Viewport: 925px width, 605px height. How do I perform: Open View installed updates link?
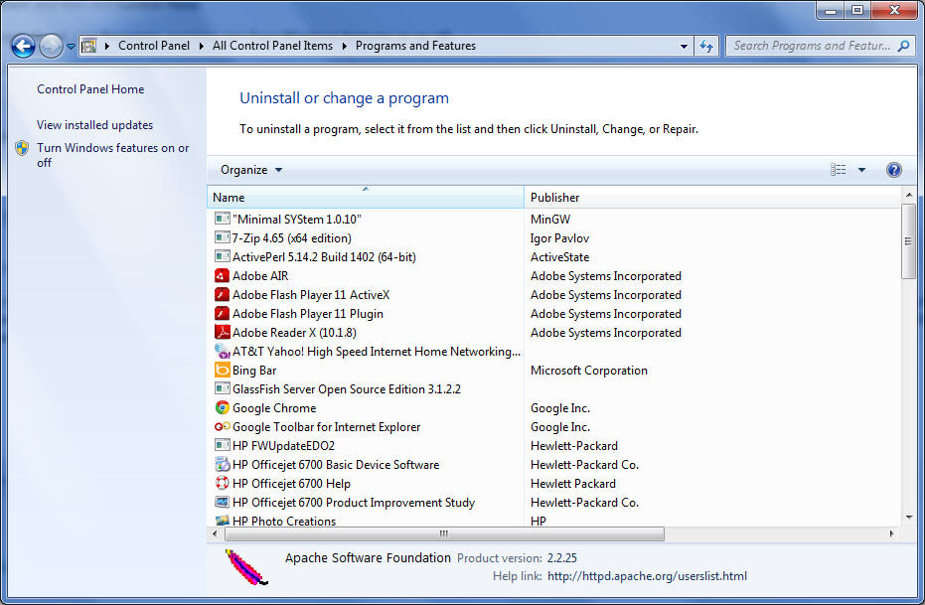click(x=94, y=125)
